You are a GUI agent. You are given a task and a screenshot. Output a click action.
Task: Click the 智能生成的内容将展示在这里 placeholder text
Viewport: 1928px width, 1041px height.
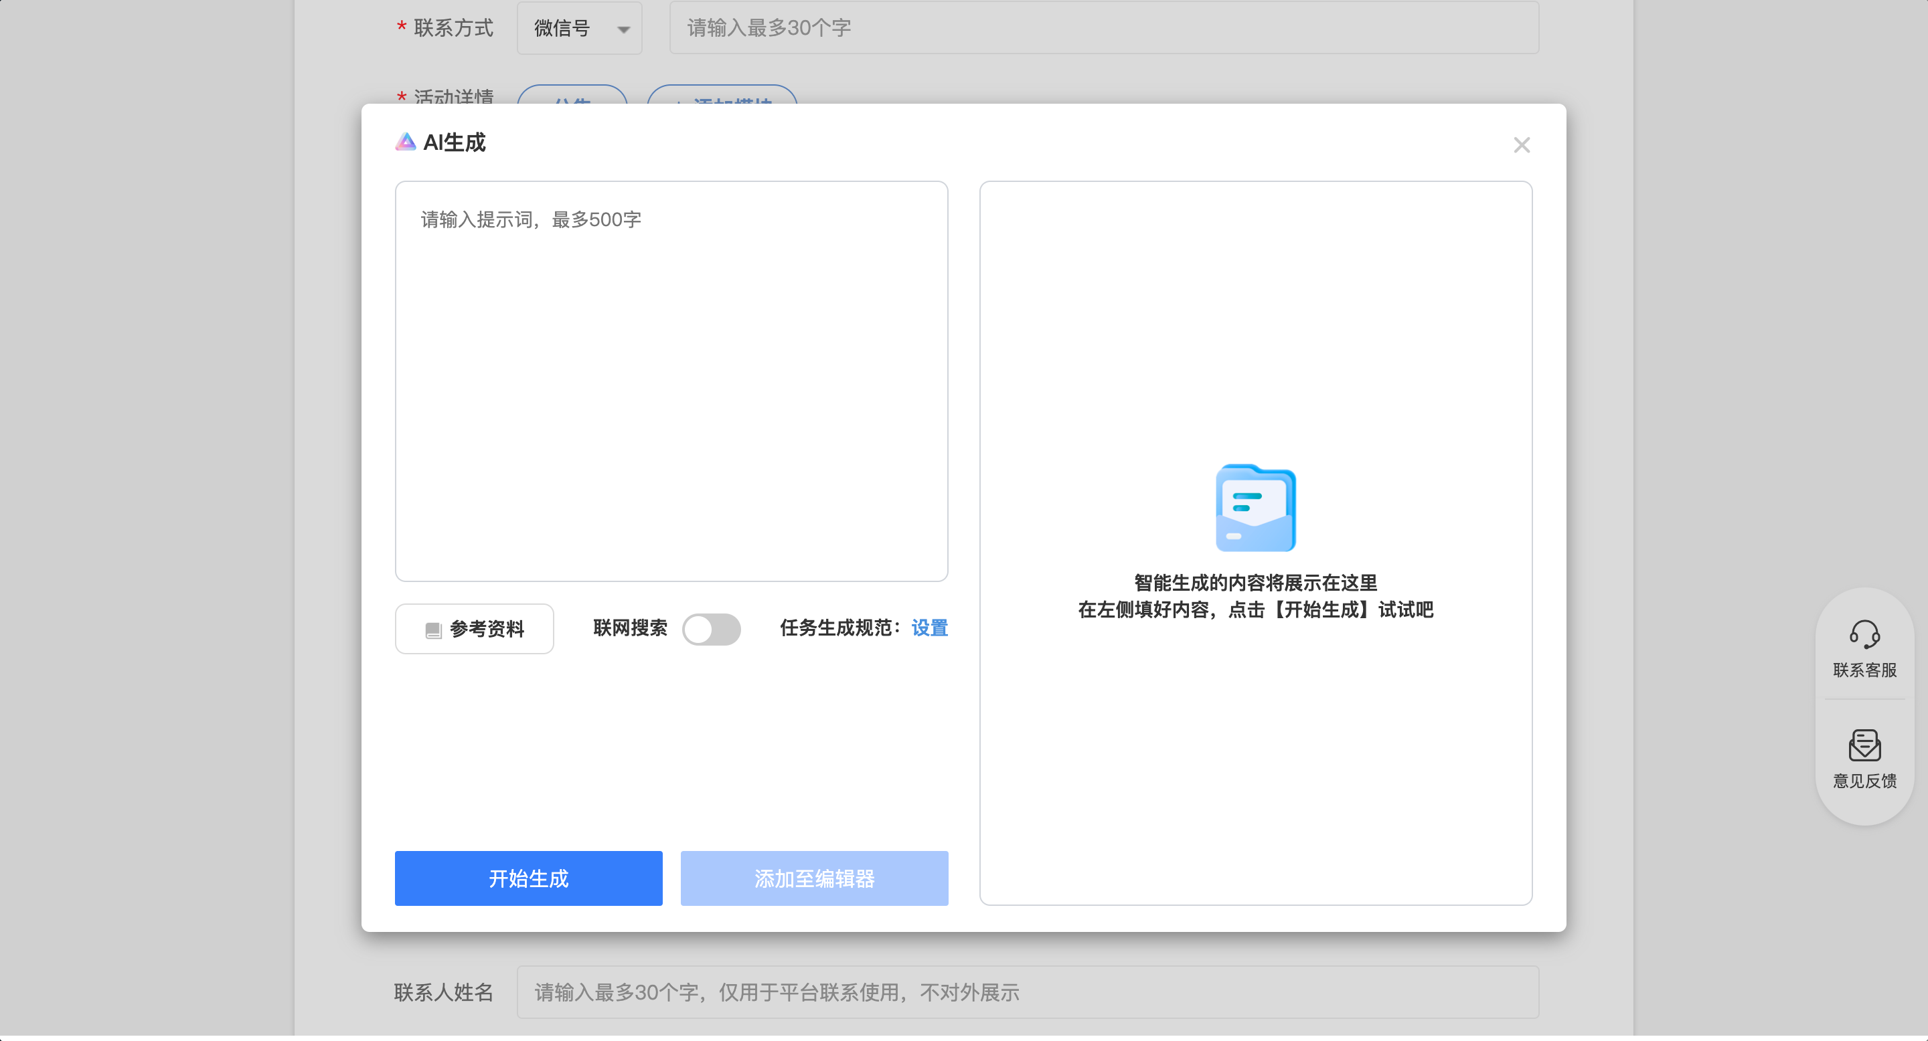[x=1255, y=583]
